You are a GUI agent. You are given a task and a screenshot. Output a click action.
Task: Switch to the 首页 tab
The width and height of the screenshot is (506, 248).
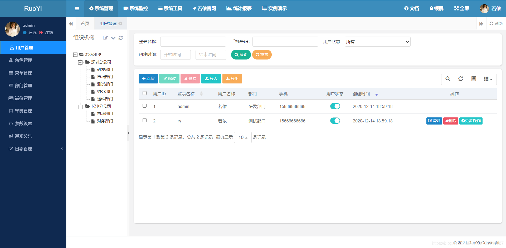click(x=85, y=23)
